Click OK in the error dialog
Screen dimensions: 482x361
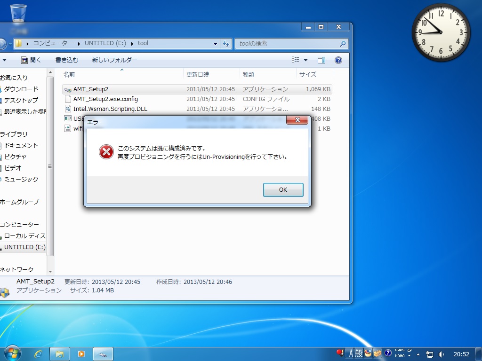pyautogui.click(x=283, y=190)
